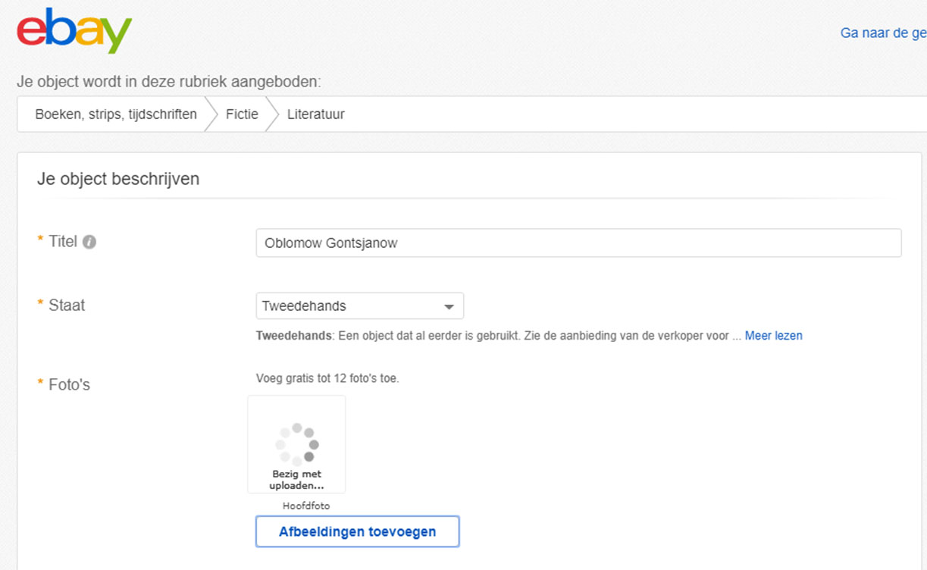
Task: Click the Titel field containing 'Oblomow Gontsjanow'
Action: pos(578,243)
